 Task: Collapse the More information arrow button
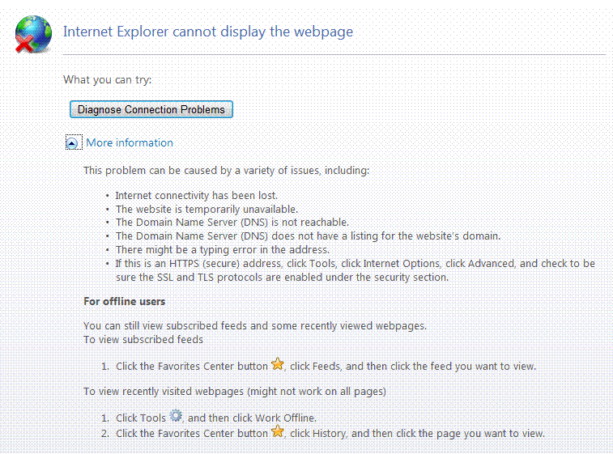click(x=73, y=143)
